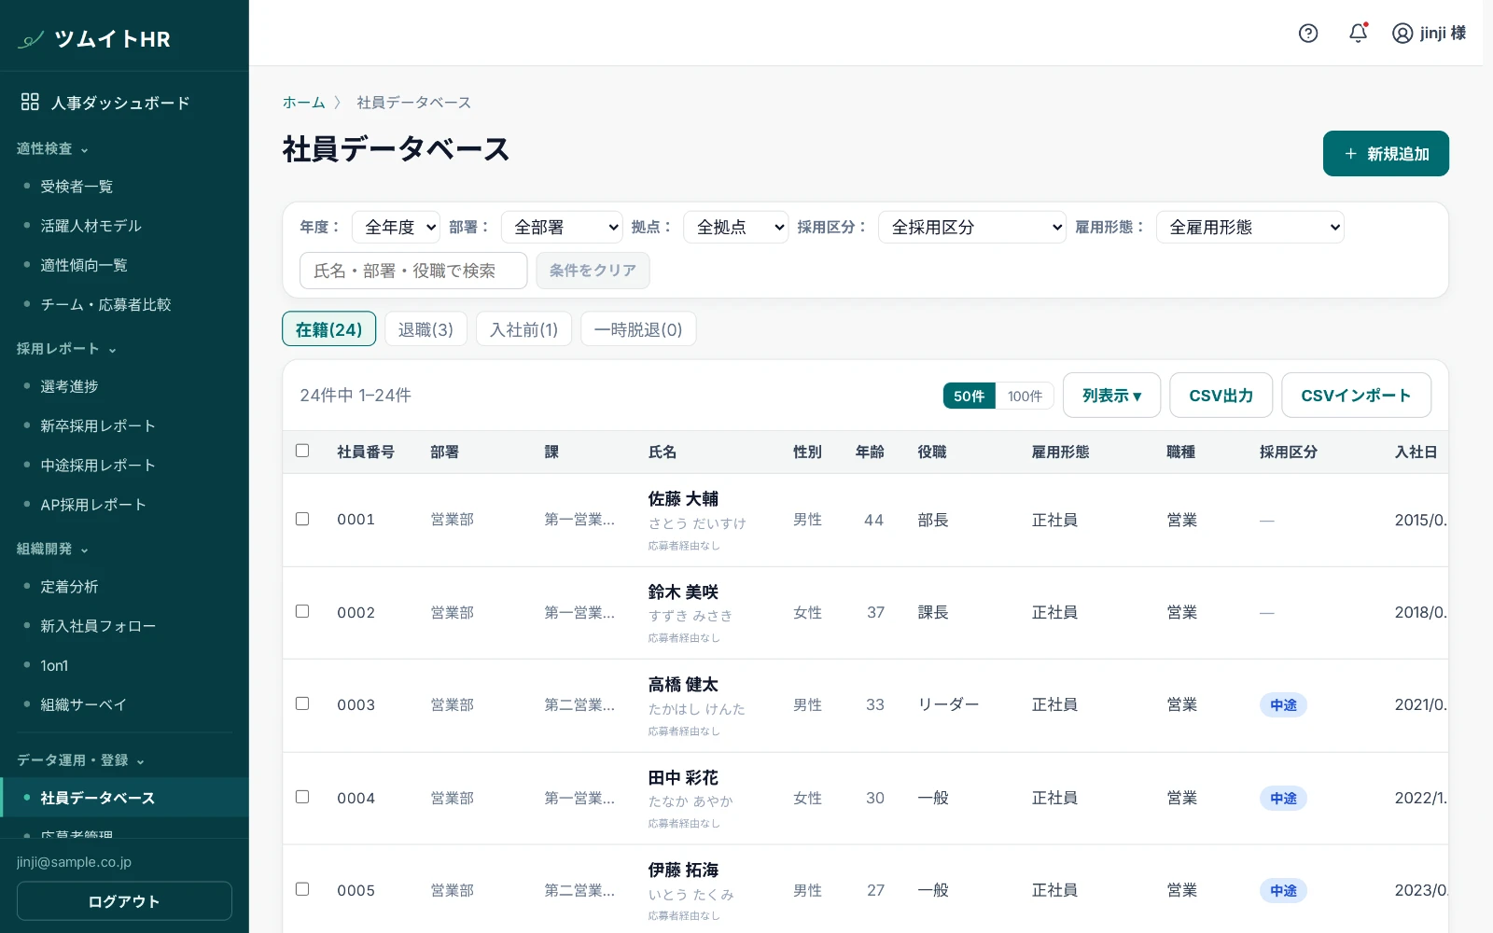
Task: Collapse the 組織開発 sidebar section
Action: (53, 550)
